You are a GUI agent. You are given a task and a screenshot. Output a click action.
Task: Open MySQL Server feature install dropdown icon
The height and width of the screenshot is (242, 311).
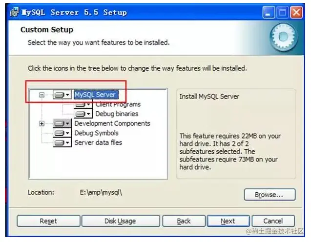coord(62,95)
